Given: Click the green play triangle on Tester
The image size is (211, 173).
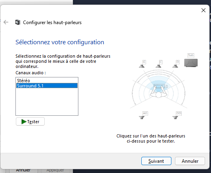Looking at the screenshot, I should [24, 122].
